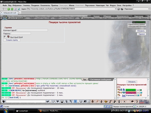The height and width of the screenshot is (113, 151).
Task: Refresh the page from the address toolbar
Action: (x=19, y=9)
